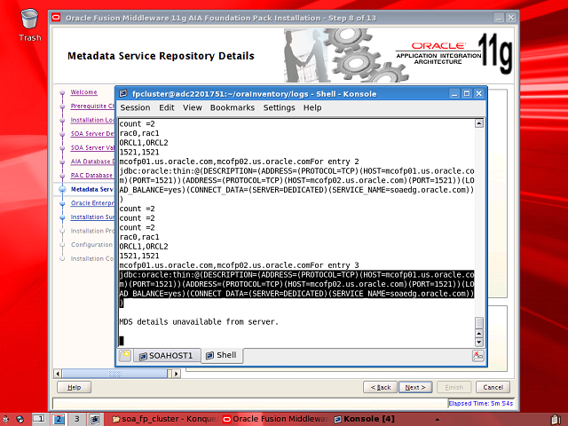The width and height of the screenshot is (568, 426).
Task: Open the Settings menu in Konsole
Action: click(279, 107)
